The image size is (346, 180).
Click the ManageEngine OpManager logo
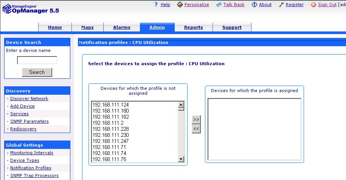point(30,8)
